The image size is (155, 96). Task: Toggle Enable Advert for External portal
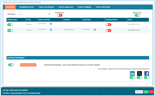coord(10,30)
